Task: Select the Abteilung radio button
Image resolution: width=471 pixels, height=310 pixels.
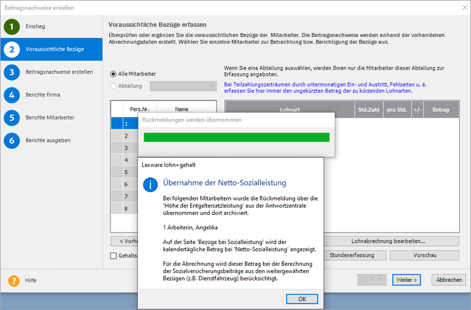Action: point(113,86)
